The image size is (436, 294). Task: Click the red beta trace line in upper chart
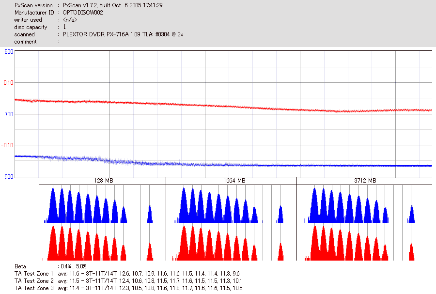pyautogui.click(x=223, y=106)
